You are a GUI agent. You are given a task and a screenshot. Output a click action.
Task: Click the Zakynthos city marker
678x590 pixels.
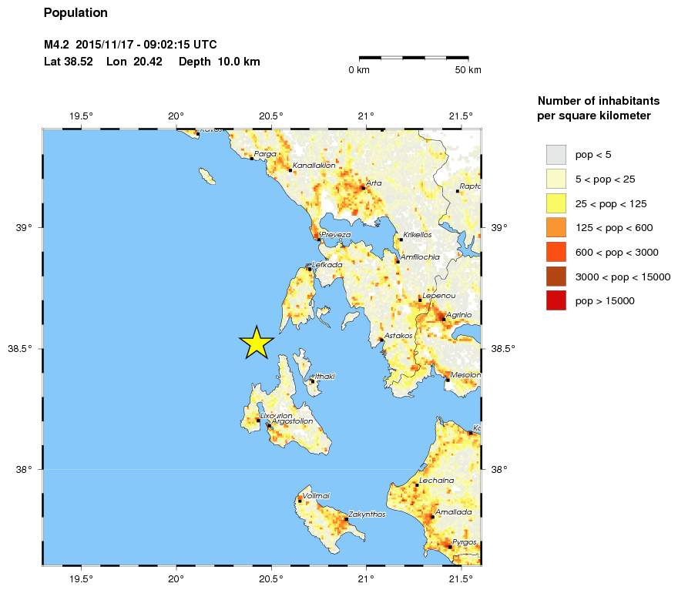[x=345, y=518]
